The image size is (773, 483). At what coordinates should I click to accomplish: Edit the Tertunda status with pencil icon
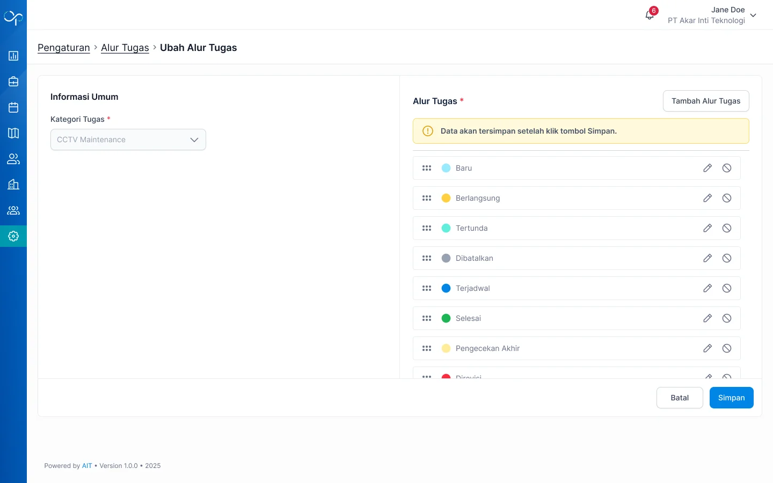[708, 228]
